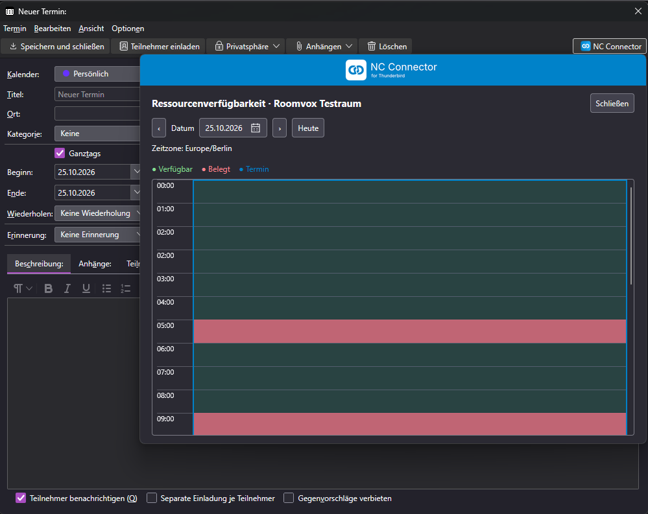Click the availability timeline vertical scrollbar
Screen dimensions: 648x514
(631, 236)
